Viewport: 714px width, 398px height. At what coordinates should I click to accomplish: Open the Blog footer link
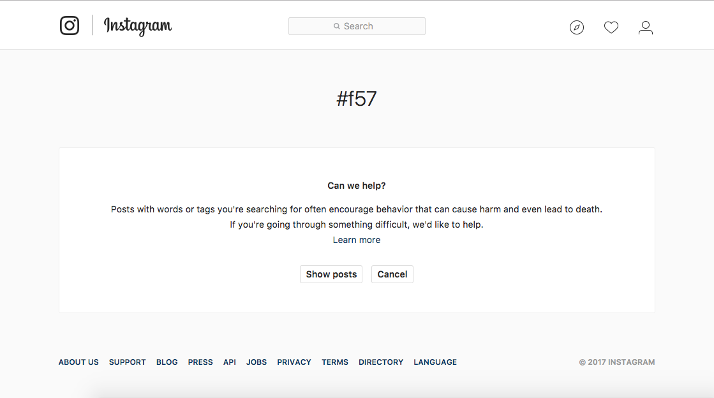[167, 362]
